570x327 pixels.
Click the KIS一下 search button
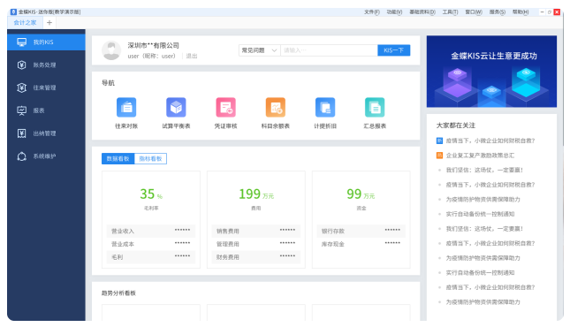pos(393,50)
